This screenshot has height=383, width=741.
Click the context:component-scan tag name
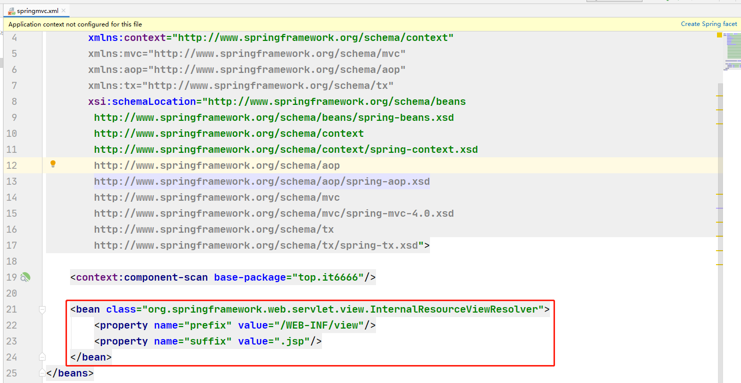[x=142, y=277]
